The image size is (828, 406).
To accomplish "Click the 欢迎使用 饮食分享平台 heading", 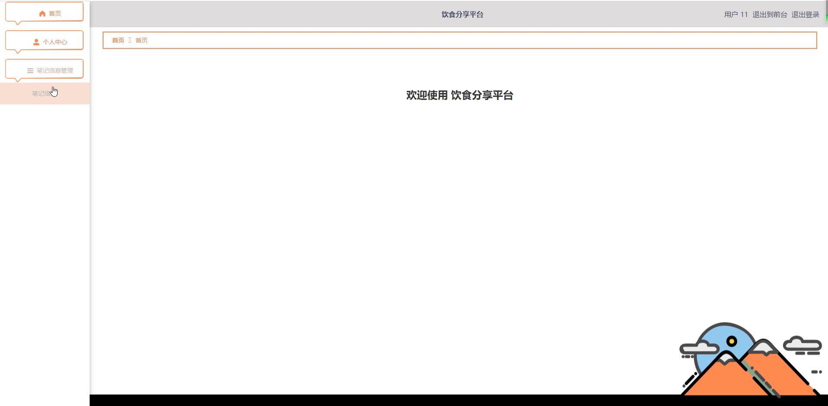I will coord(459,95).
